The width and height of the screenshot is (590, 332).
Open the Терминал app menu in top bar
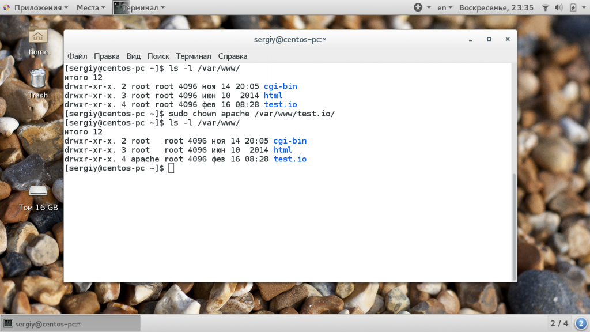pos(139,7)
